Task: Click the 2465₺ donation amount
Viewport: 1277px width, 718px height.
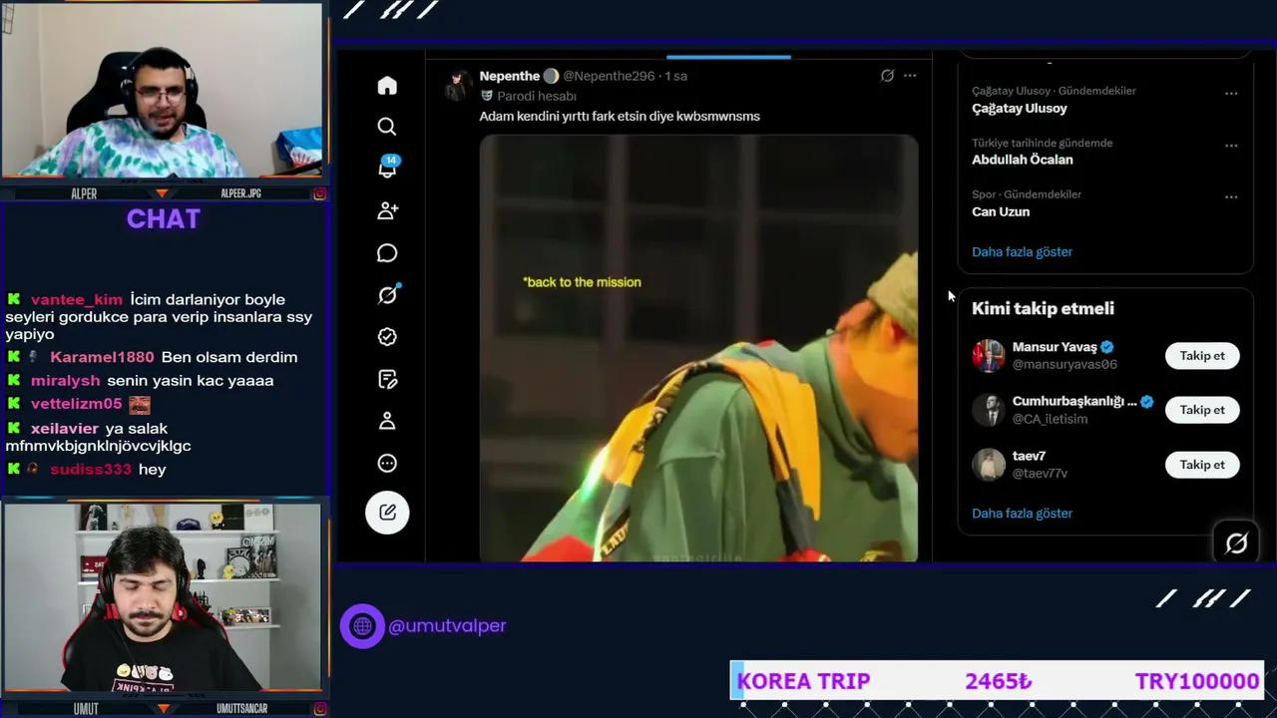Action: click(x=998, y=681)
